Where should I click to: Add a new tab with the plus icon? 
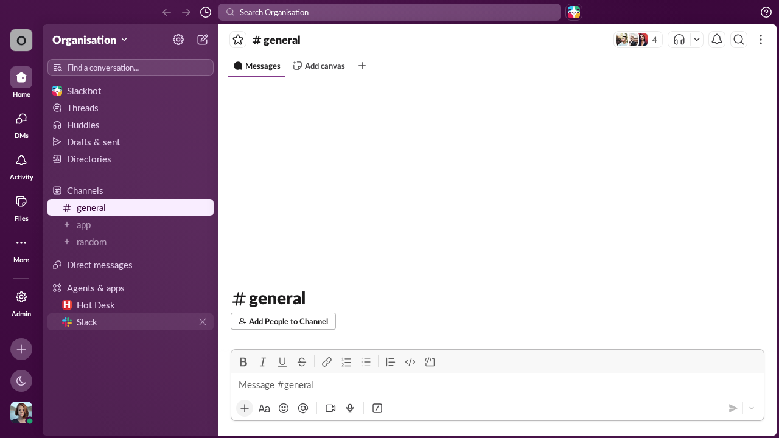point(362,66)
